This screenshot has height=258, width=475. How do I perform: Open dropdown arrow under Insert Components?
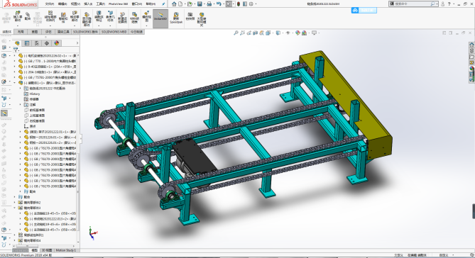18,26
